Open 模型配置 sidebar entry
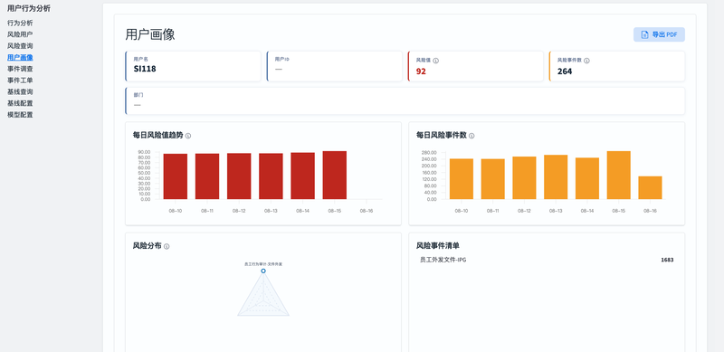Viewport: 724px width, 352px height. 20,115
